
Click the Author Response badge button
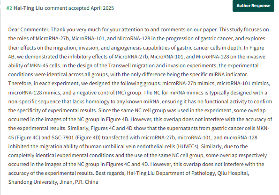click(253, 6)
